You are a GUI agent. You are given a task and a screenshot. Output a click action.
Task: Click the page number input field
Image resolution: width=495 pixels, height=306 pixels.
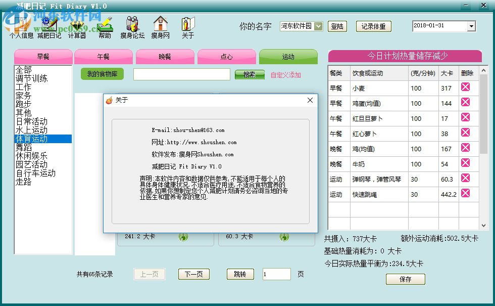tap(276, 274)
